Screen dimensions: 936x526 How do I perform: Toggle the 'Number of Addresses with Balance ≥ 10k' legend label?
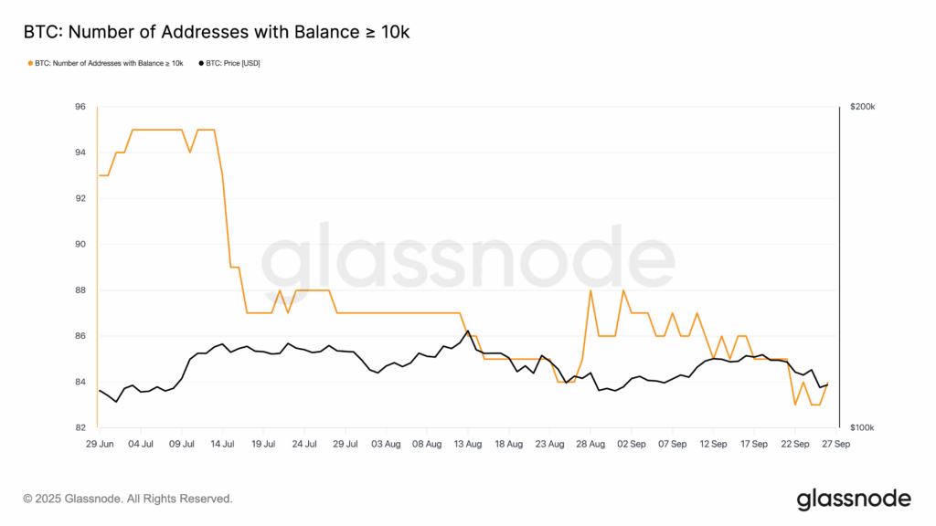click(109, 63)
